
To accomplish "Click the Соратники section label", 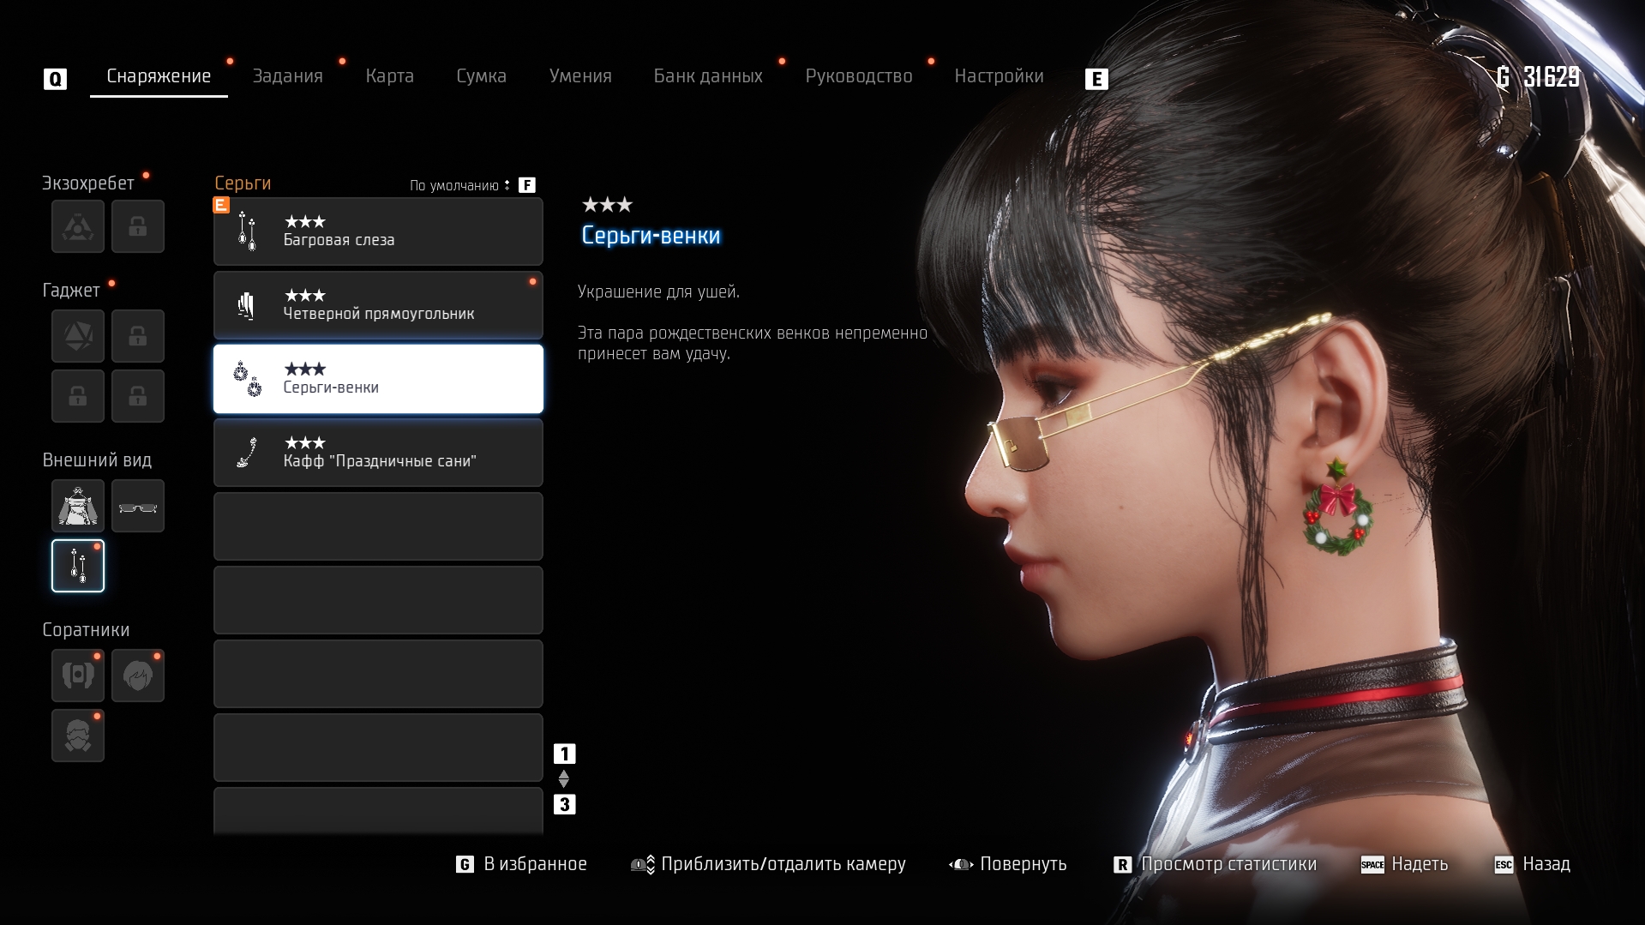I will [x=86, y=630].
